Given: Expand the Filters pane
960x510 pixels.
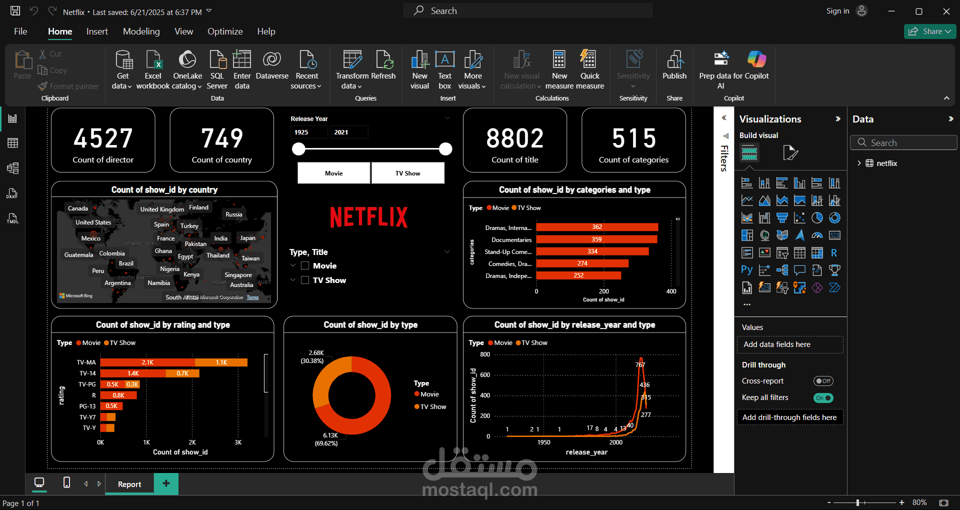Looking at the screenshot, I should (x=724, y=118).
